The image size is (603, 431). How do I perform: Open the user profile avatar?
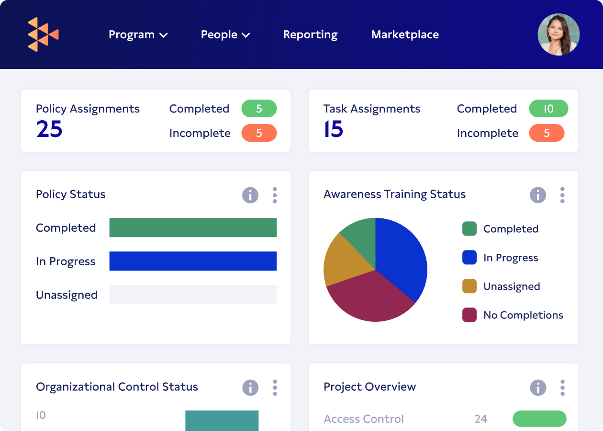pos(558,34)
